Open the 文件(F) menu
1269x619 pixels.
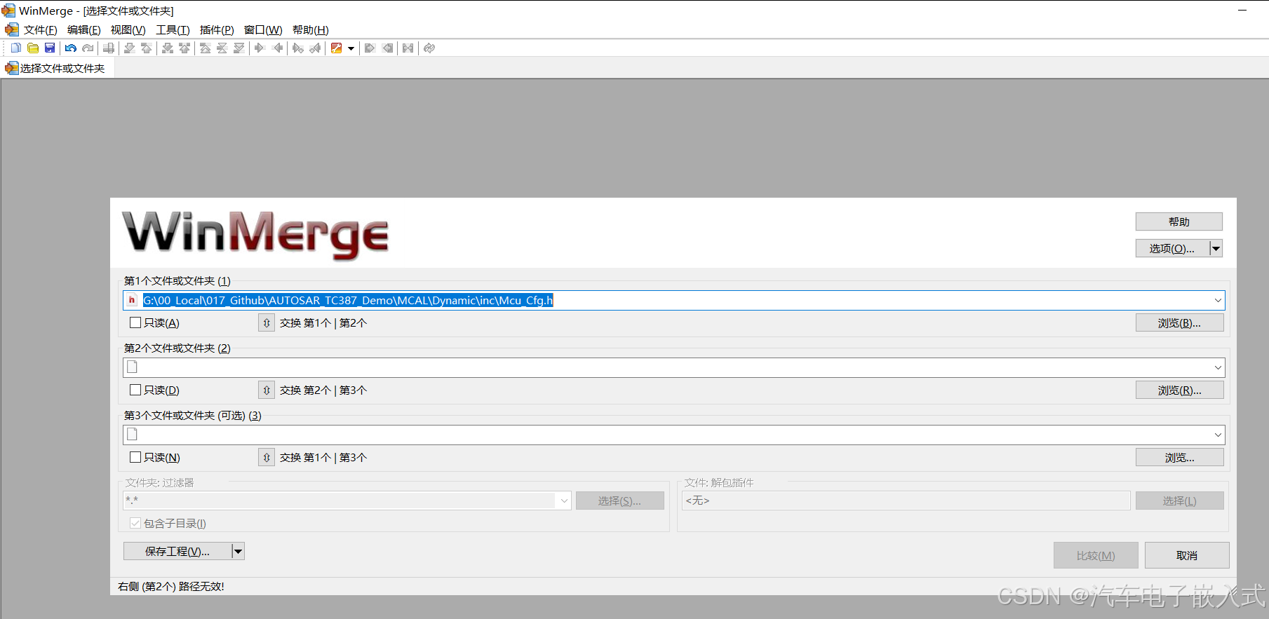[x=40, y=29]
